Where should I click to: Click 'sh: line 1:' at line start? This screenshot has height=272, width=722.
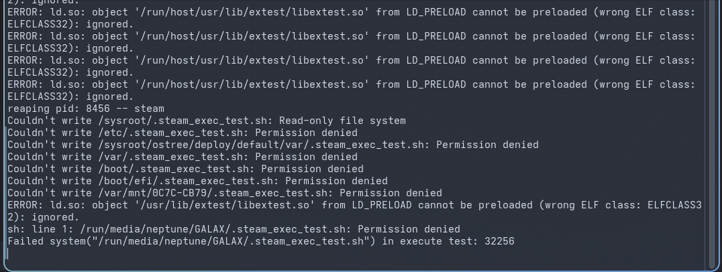point(40,229)
